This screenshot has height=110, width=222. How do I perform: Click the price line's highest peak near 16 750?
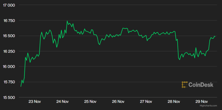tap(67, 21)
